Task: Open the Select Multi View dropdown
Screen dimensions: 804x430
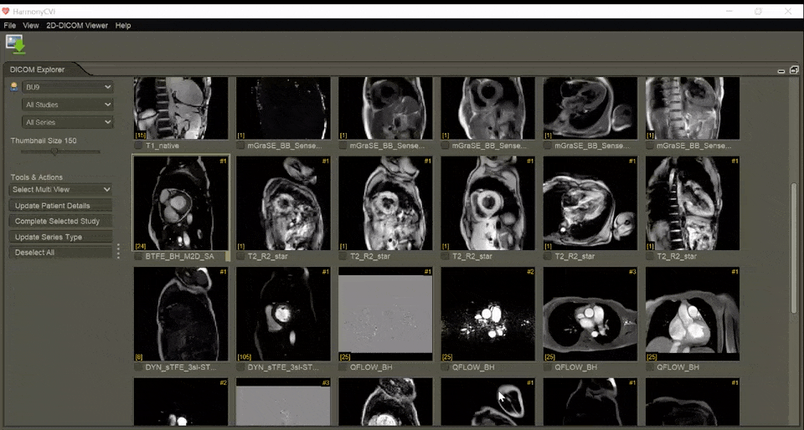Action: tap(60, 189)
